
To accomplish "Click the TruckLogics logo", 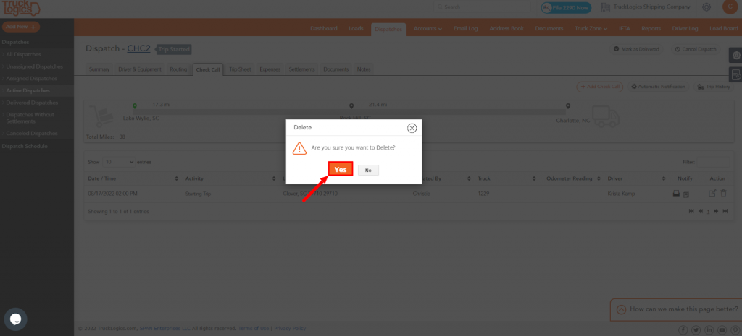I will pyautogui.click(x=20, y=8).
